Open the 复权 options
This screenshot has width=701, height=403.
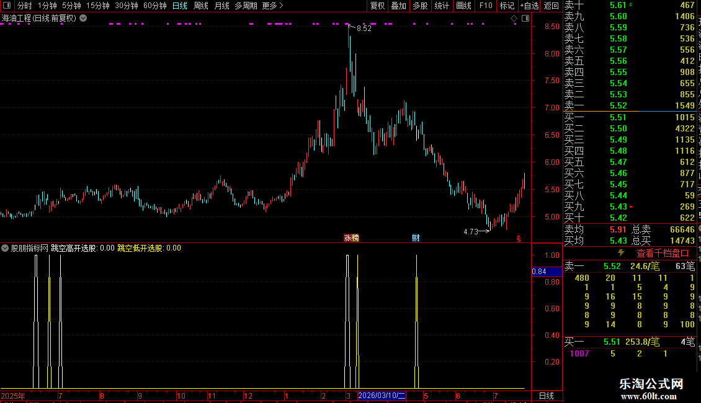tap(377, 6)
